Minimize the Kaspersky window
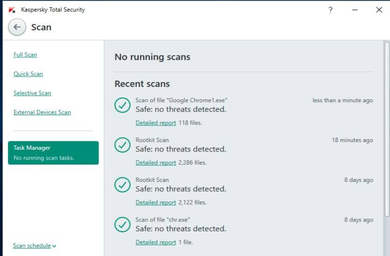 coord(354,10)
